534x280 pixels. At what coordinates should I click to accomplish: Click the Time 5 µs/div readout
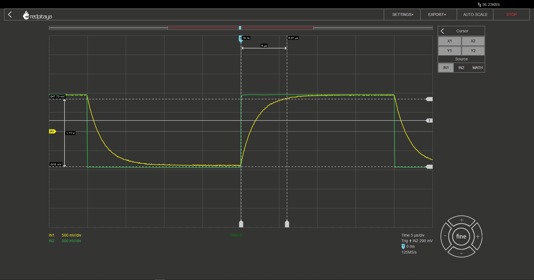(413, 235)
